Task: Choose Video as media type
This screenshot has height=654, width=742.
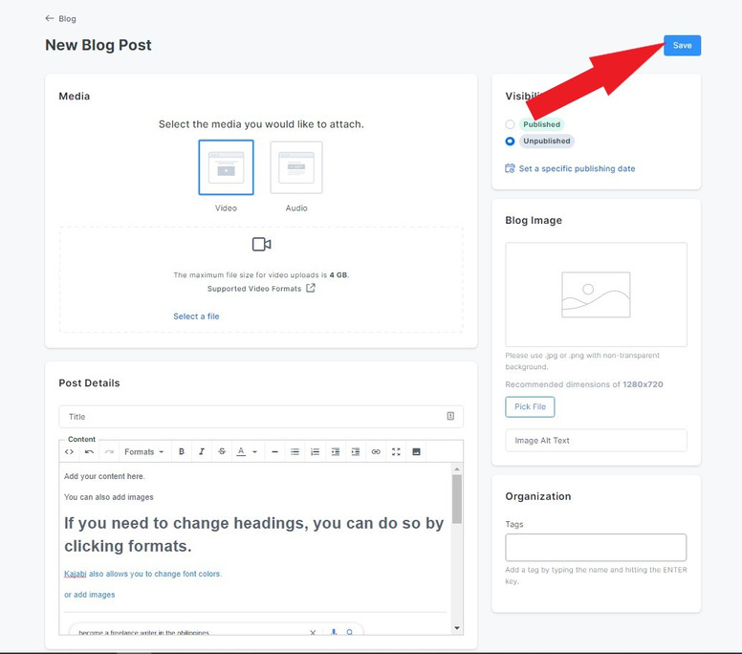Action: [227, 167]
